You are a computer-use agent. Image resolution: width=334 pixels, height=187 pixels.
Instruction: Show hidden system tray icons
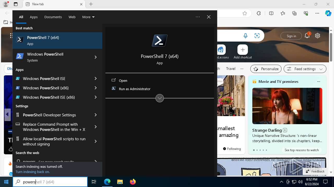tap(281, 182)
